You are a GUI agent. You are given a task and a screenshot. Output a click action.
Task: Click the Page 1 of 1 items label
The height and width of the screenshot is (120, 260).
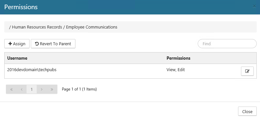79,89
